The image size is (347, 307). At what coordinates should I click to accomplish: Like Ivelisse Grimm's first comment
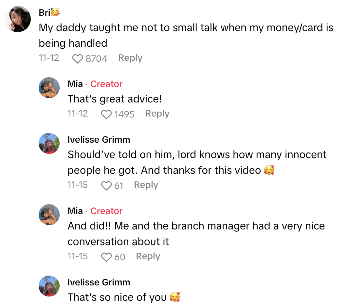click(106, 185)
